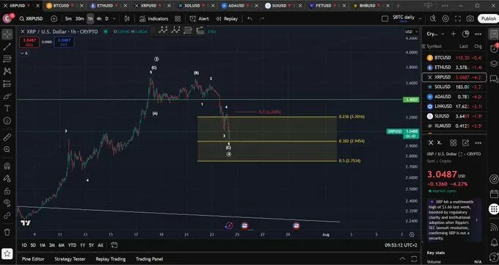Add a symbol to the watchlist

[x=454, y=34]
